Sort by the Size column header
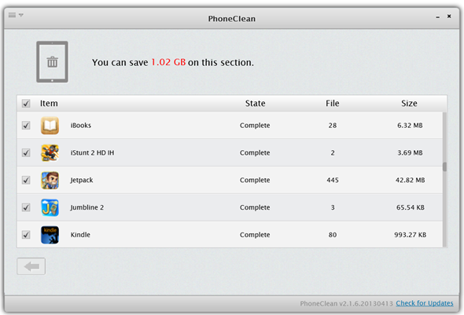 tap(409, 104)
